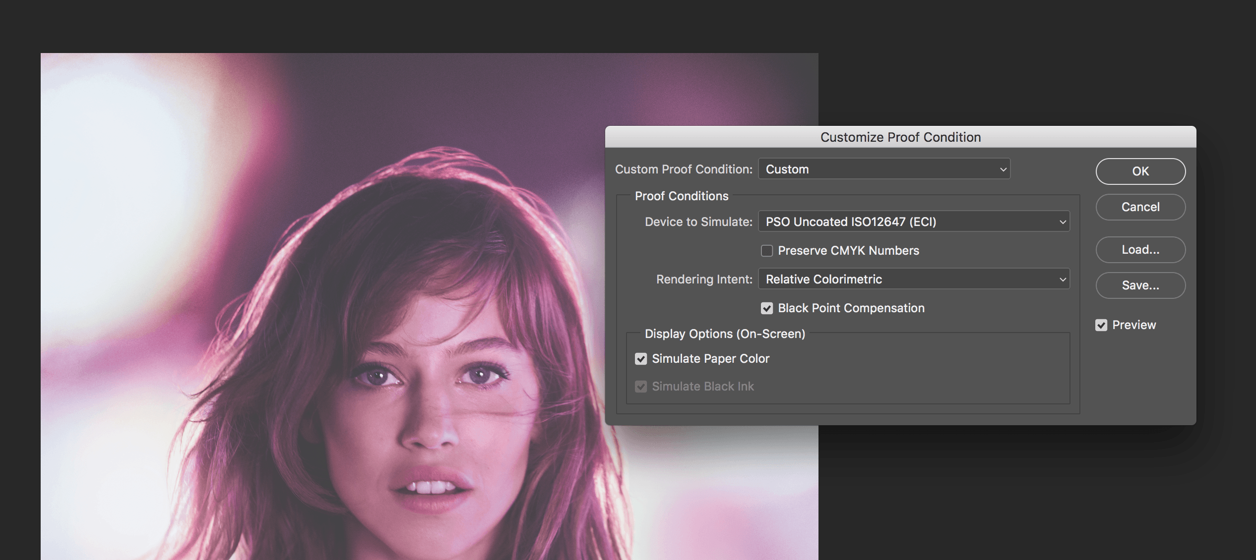The width and height of the screenshot is (1256, 560).
Task: Confirm settings with the OK button
Action: 1140,171
